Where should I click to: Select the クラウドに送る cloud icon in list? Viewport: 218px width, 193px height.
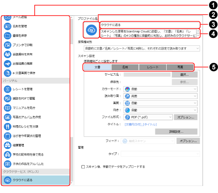[x=8, y=180]
